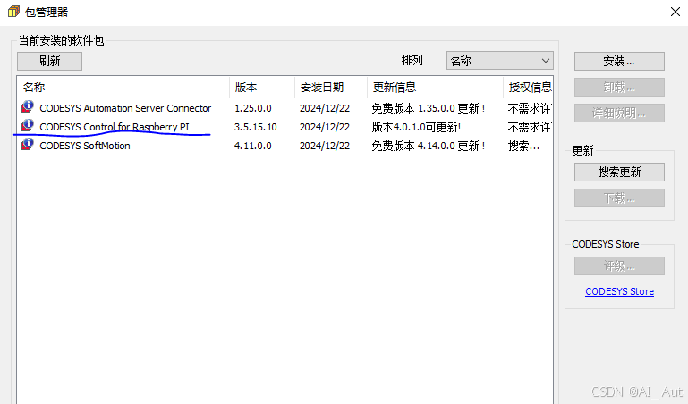
Task: Select the CODESYS Control for Raspberry PI row
Action: coord(285,127)
